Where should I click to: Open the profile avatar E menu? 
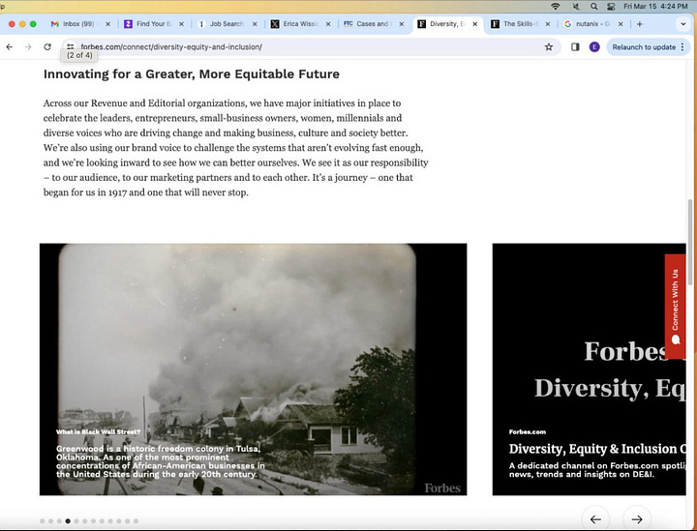click(x=594, y=46)
